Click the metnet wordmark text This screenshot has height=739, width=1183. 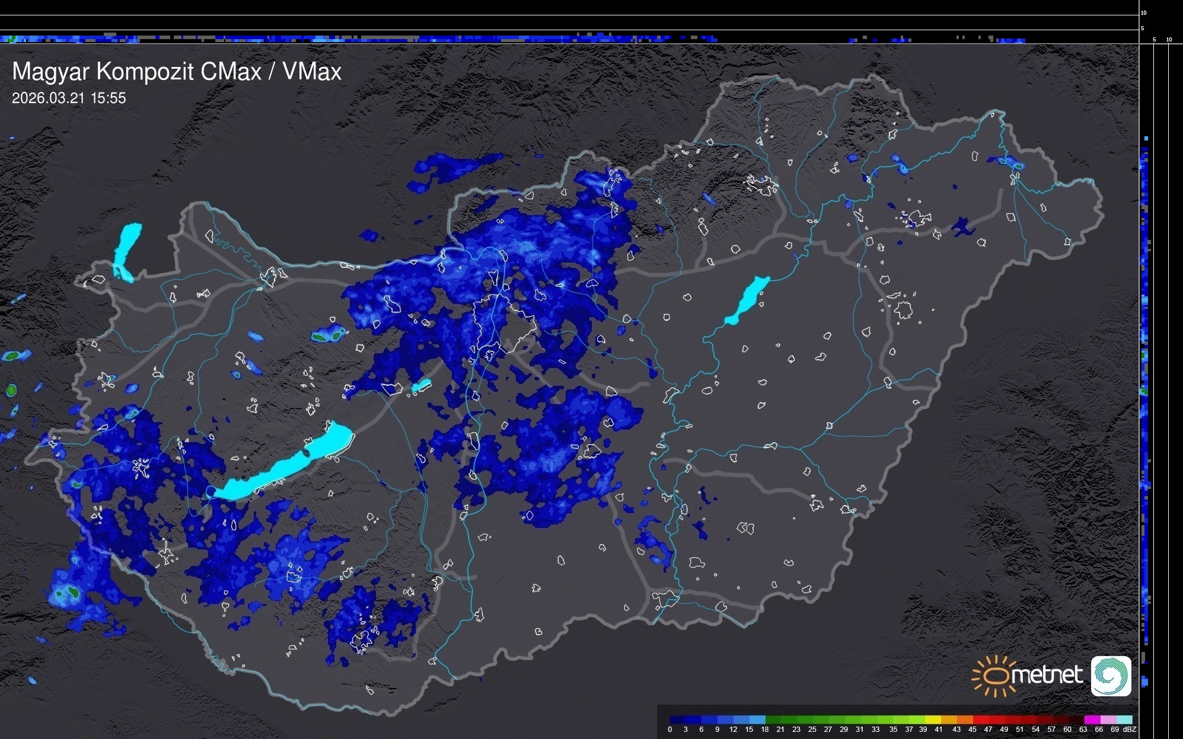pyautogui.click(x=1047, y=675)
